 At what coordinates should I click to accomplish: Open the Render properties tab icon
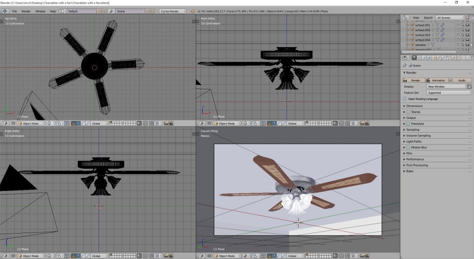[x=414, y=58]
